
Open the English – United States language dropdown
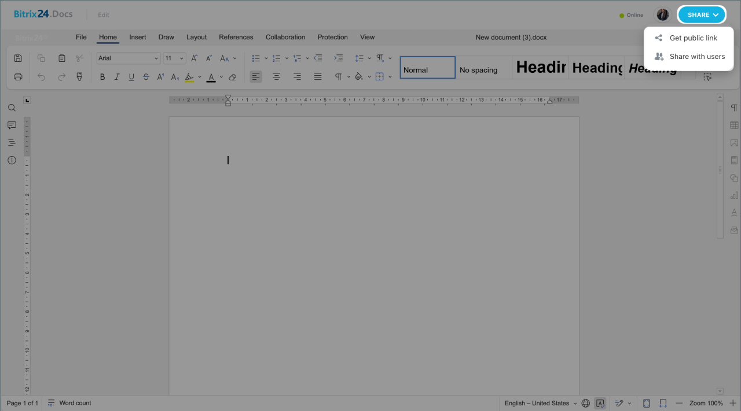[x=540, y=403]
